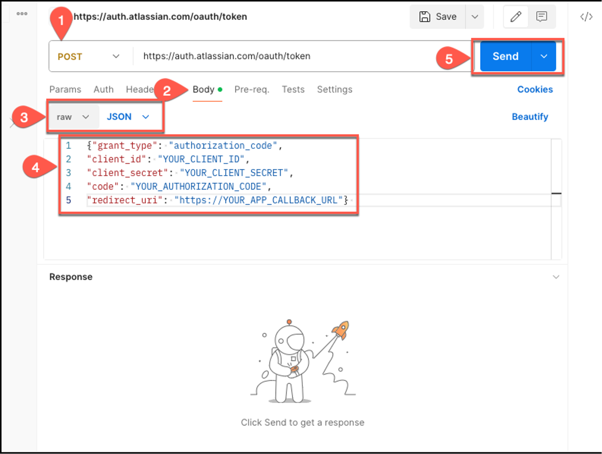Open the Pre-req. tab
This screenshot has height=454, width=602.
252,90
